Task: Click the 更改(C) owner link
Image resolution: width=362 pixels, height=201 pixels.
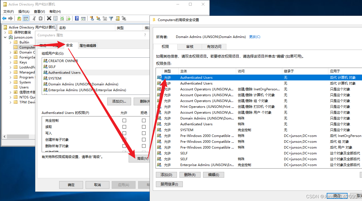Action: (255, 37)
